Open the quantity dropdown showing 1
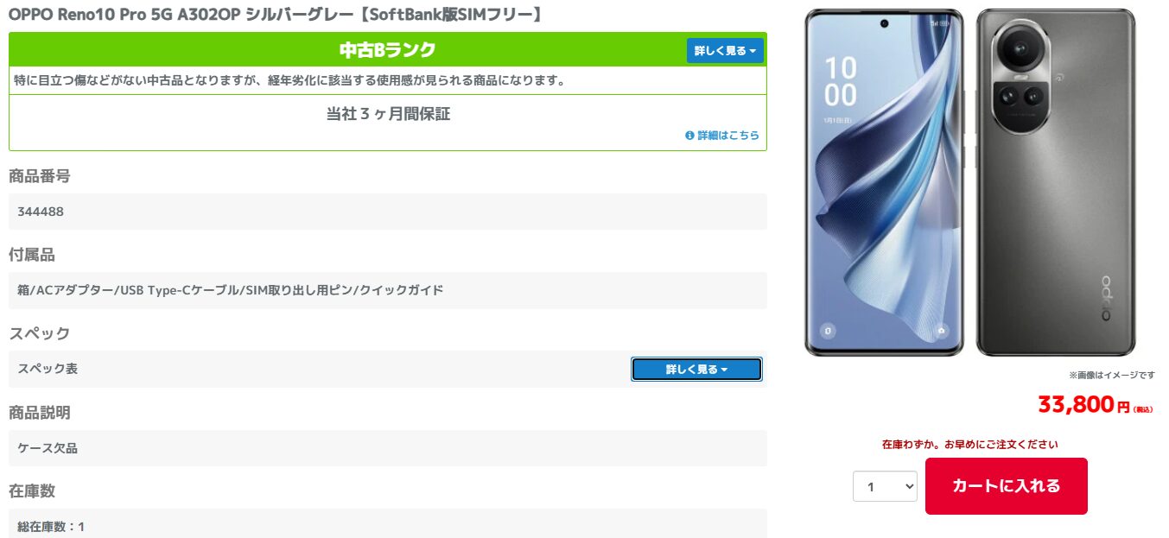 (885, 486)
